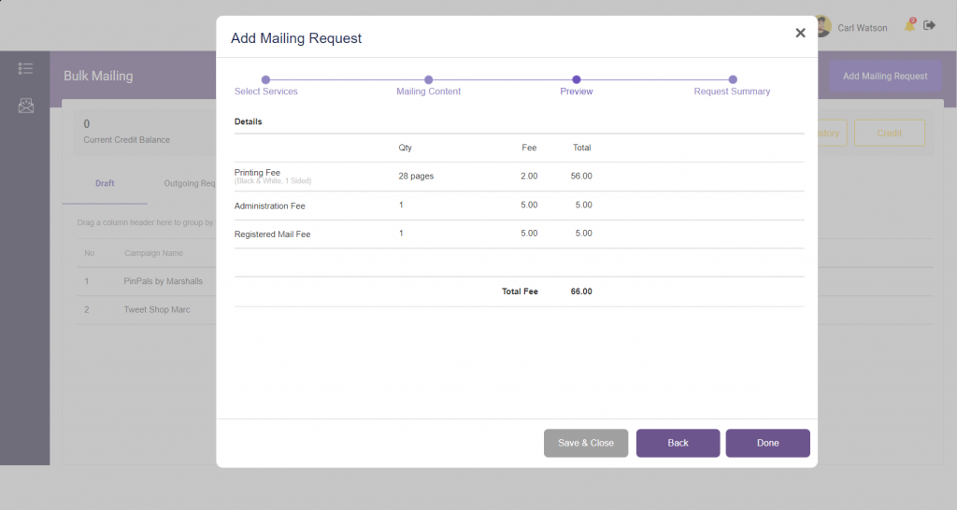Select the PinPals by Marshalls campaign row
Screen dimensions: 957x510
click(x=163, y=281)
